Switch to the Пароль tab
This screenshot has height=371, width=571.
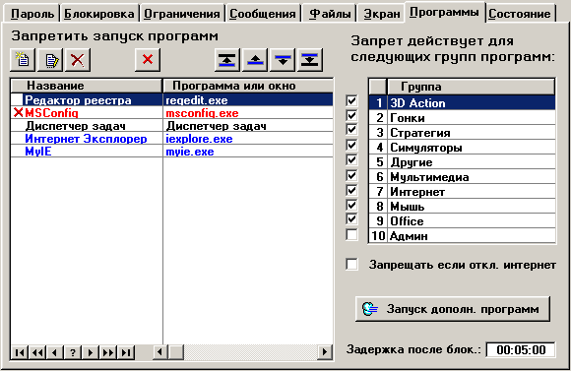(32, 14)
